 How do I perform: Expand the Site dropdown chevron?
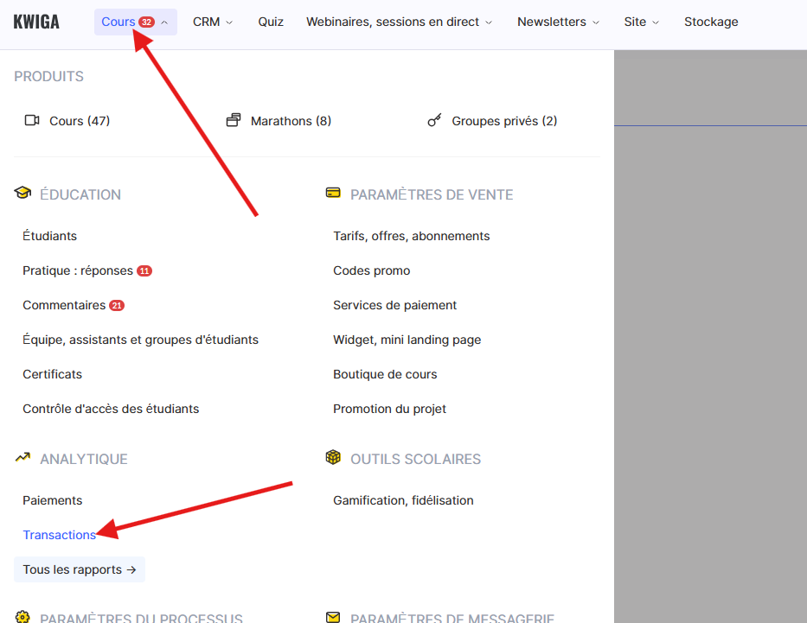pos(656,22)
